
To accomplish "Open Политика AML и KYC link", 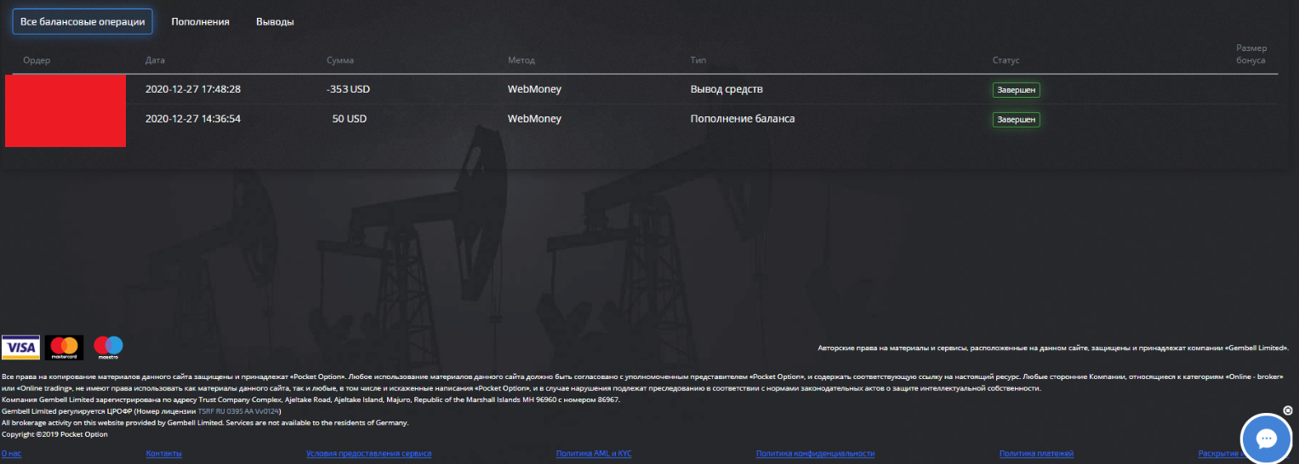I will tap(594, 454).
